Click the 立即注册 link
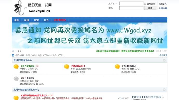This screenshot has height=100, width=179. click(163, 8)
